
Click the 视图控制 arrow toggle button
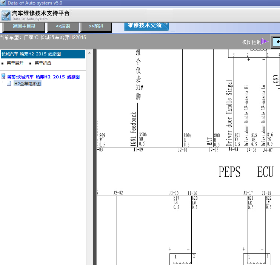pyautogui.click(x=277, y=42)
